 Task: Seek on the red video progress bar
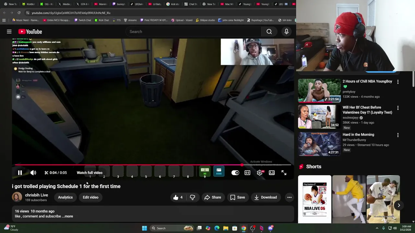point(152,165)
